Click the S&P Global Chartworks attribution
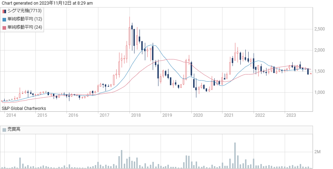333x169 pixels. [x=24, y=108]
